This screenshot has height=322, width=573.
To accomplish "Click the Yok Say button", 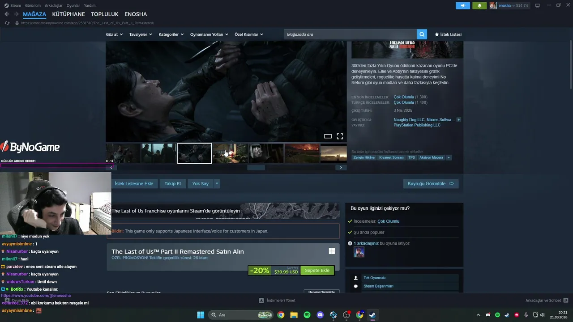I will point(201,183).
